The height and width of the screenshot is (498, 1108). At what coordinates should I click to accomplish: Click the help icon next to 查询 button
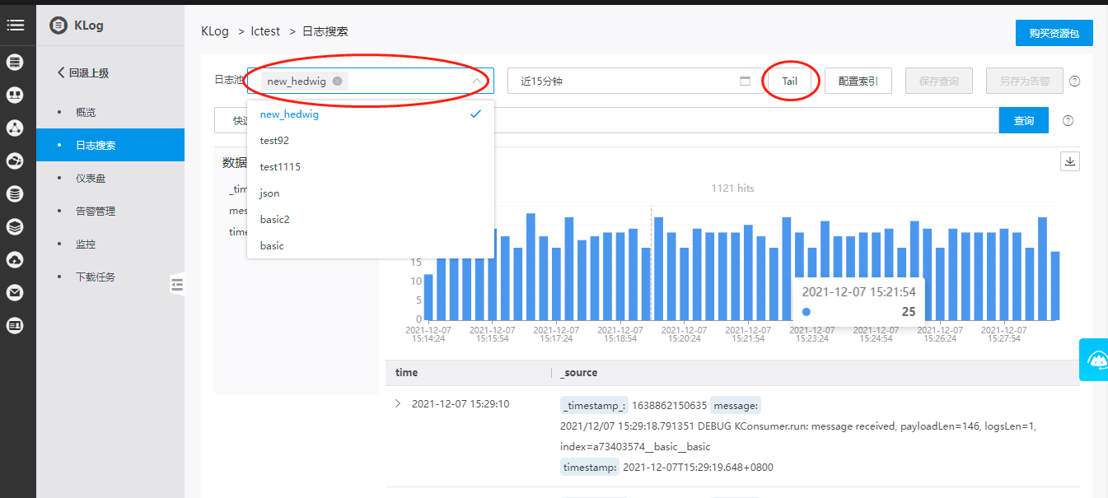click(x=1068, y=121)
